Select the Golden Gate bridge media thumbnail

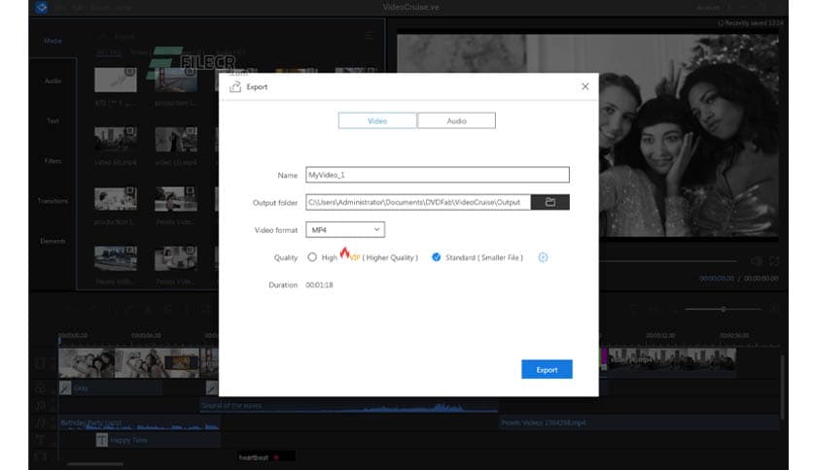(176, 80)
